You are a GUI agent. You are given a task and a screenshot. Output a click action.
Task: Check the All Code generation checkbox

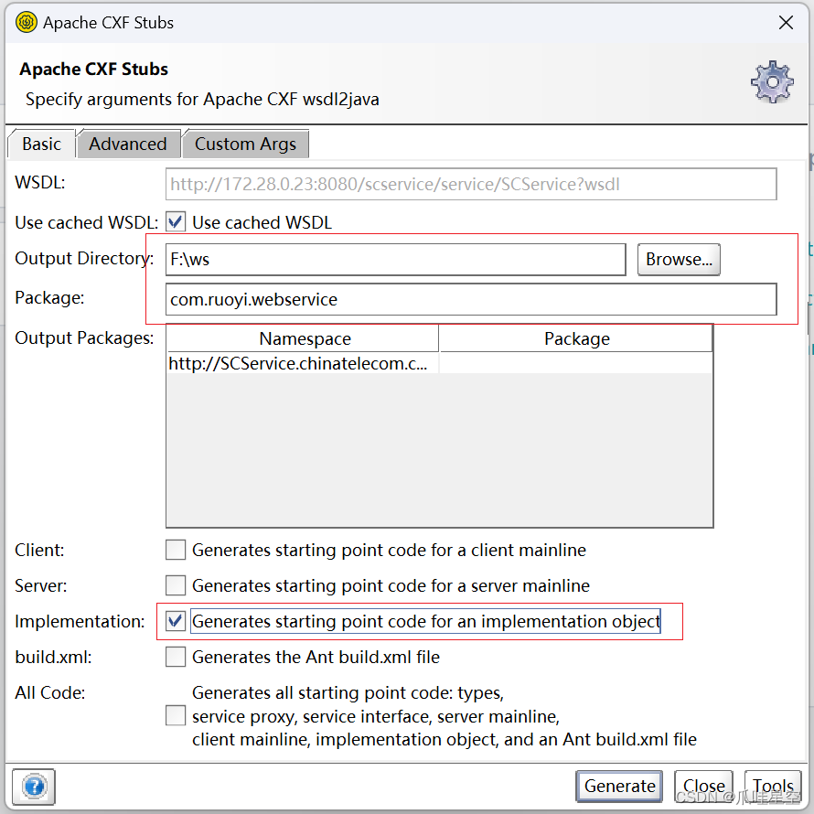coord(176,715)
